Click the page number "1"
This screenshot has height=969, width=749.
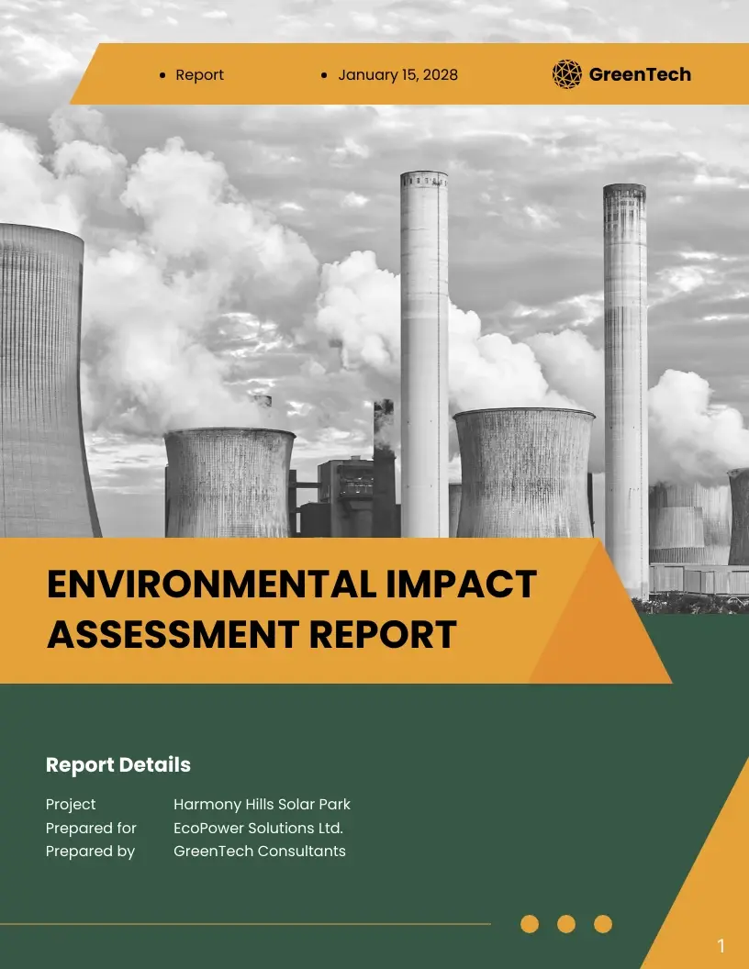(x=721, y=945)
